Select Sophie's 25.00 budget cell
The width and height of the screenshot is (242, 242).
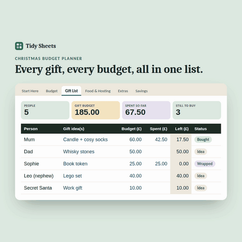pyautogui.click(x=136, y=164)
